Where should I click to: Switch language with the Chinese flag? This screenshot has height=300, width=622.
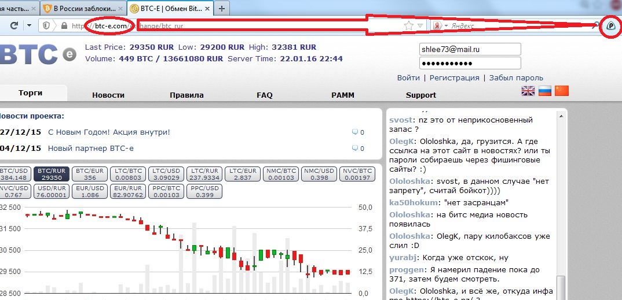coord(562,91)
